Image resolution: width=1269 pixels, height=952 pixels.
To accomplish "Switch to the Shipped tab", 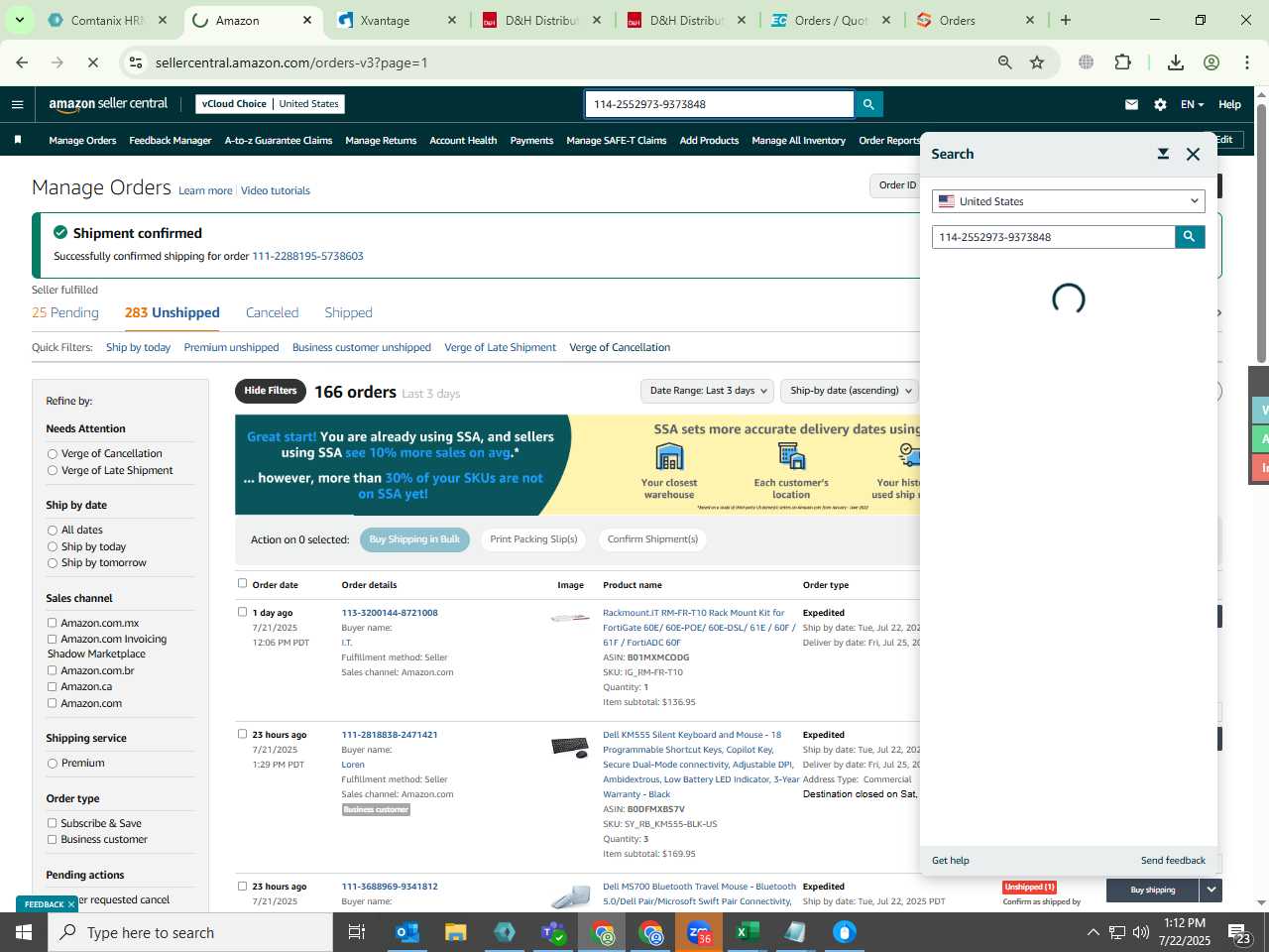I will tap(348, 312).
